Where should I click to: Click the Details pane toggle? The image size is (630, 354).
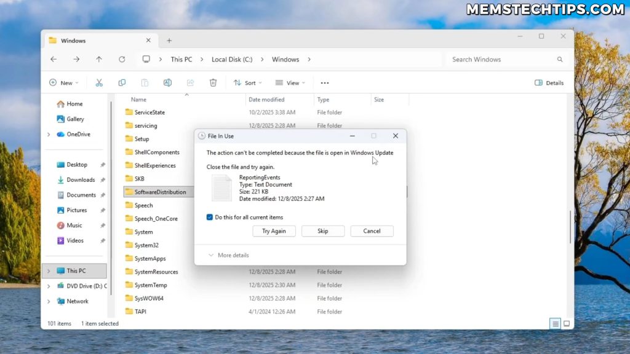[548, 82]
